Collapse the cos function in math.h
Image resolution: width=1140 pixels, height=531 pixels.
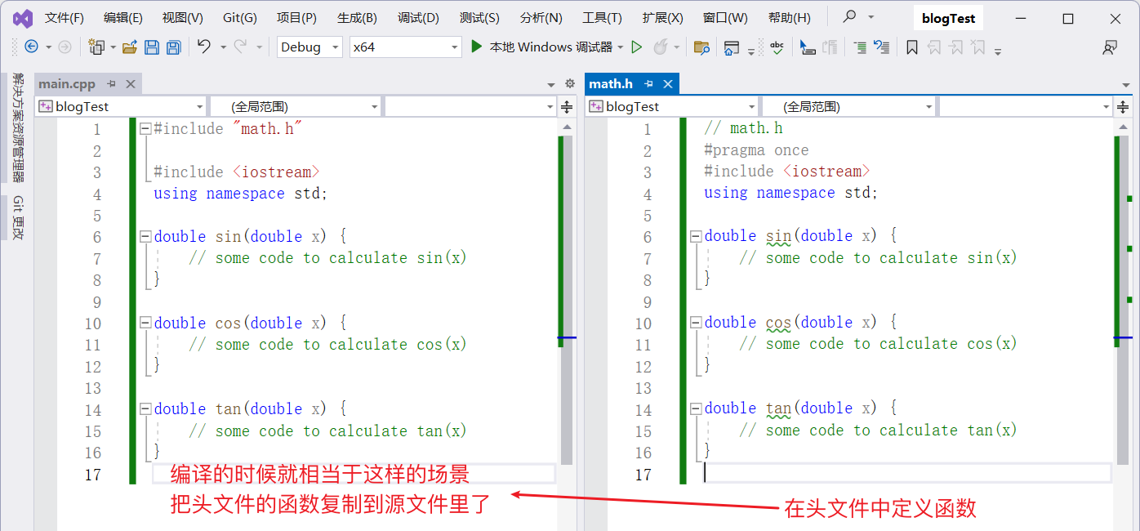(x=696, y=322)
